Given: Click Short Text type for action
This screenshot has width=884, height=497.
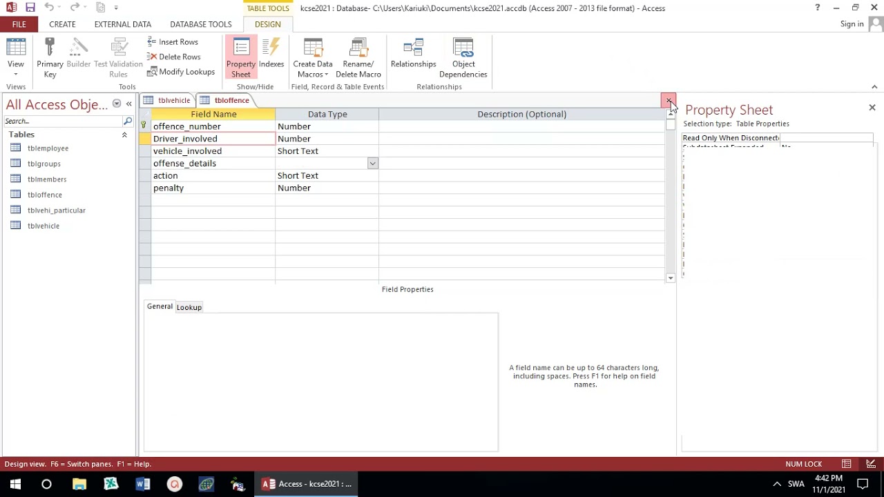Looking at the screenshot, I should pyautogui.click(x=327, y=176).
